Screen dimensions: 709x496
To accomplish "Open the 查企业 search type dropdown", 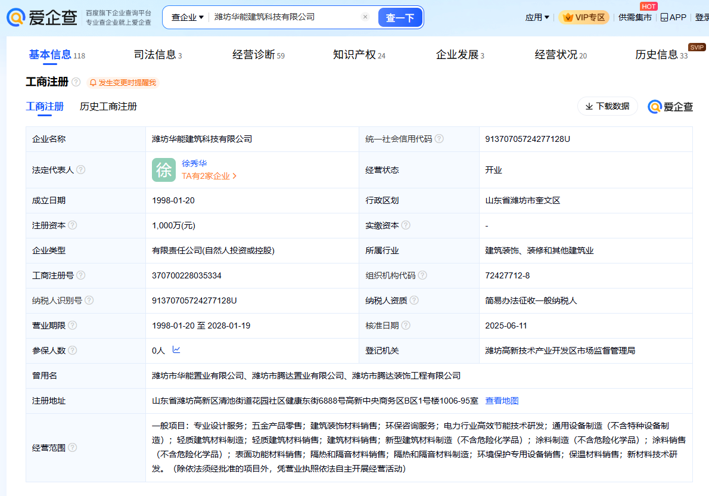I will point(187,17).
